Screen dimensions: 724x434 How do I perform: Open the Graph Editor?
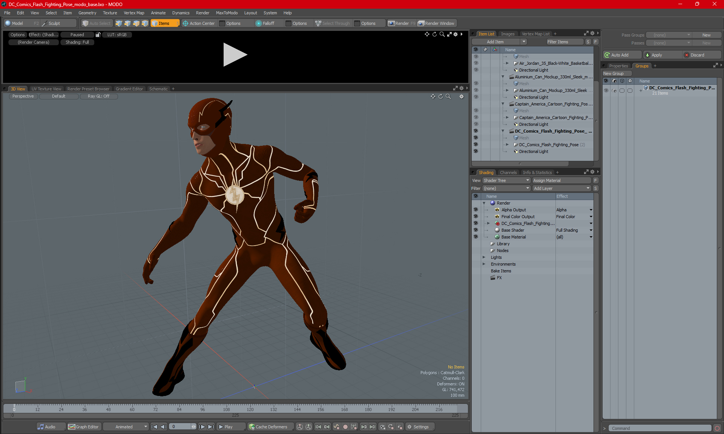click(x=84, y=427)
